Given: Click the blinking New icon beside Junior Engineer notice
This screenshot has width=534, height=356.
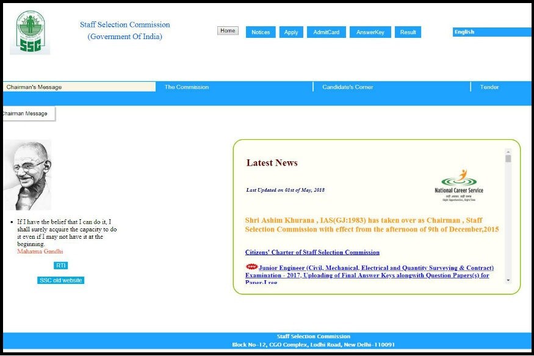Looking at the screenshot, I should (251, 267).
